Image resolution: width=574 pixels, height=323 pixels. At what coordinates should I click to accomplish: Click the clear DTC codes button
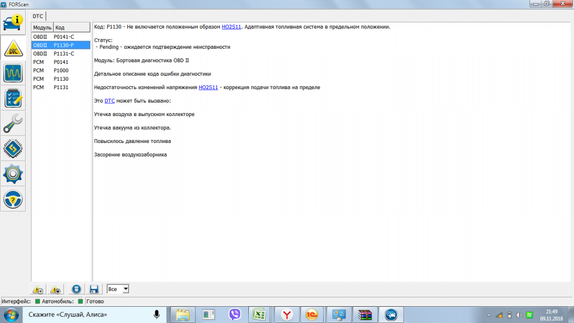(77, 289)
